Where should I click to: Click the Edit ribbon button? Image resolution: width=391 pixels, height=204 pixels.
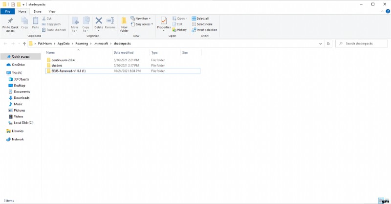tap(177, 24)
